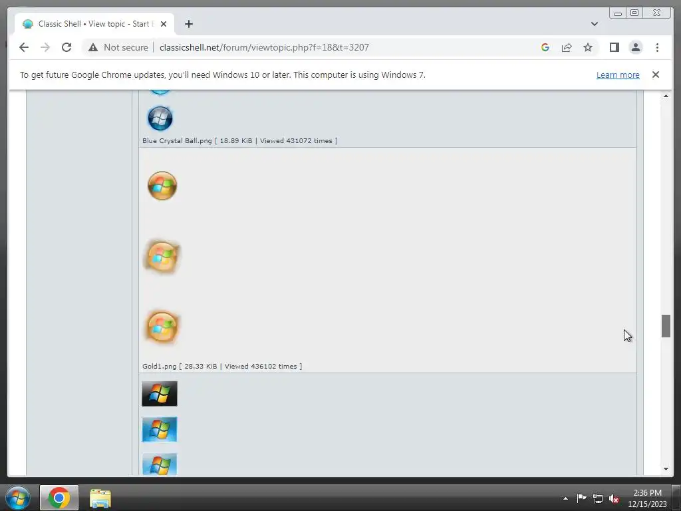Click the Blue Crystal Ball orb image
This screenshot has width=681, height=511.
pyautogui.click(x=160, y=118)
